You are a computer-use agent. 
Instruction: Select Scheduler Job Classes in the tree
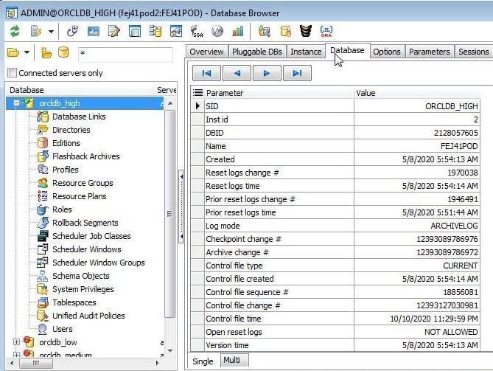(x=91, y=236)
